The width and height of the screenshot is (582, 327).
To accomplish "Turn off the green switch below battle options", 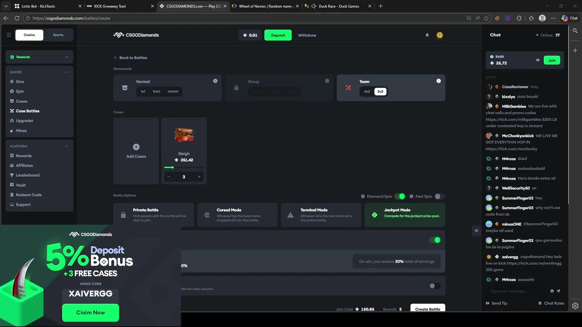I will pos(435,240).
